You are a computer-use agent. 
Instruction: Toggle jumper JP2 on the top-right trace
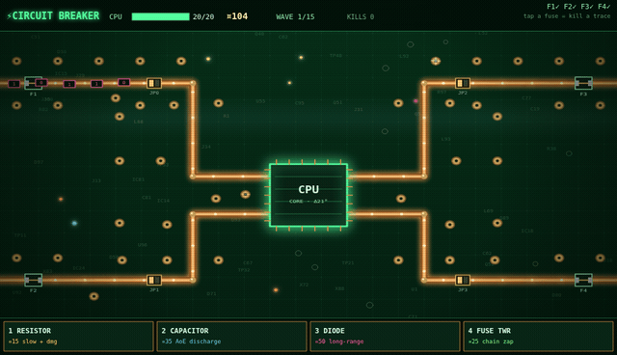463,83
